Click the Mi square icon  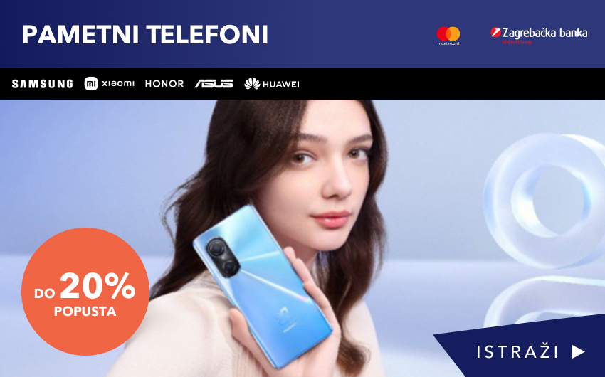(x=91, y=83)
